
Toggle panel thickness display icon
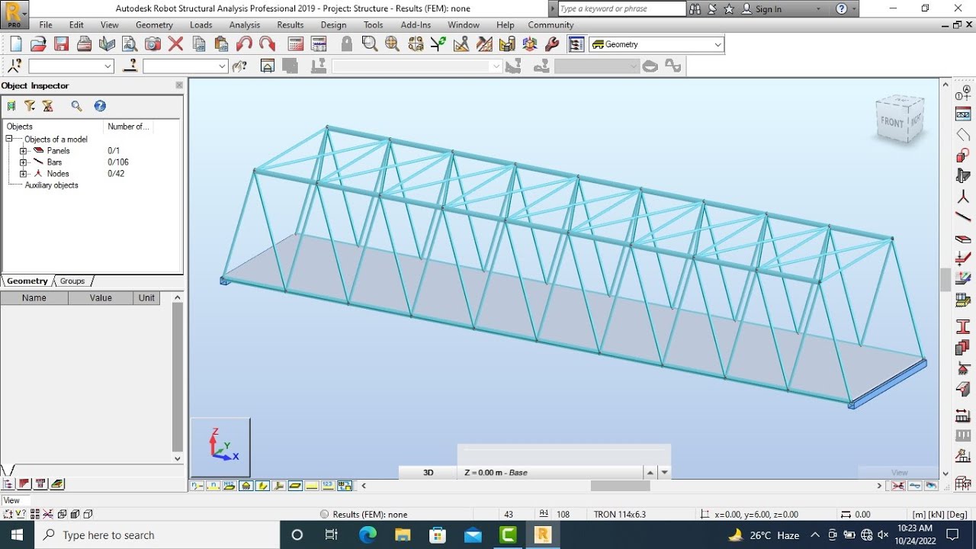click(295, 486)
